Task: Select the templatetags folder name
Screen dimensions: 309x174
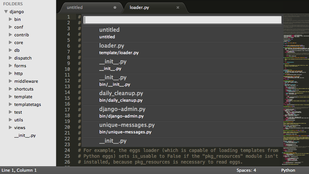Action: [27, 104]
